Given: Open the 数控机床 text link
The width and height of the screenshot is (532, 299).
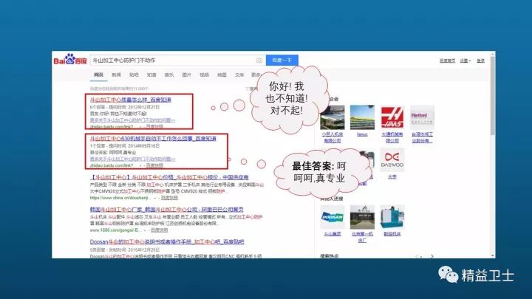Looking at the screenshot, I should click(392, 234).
